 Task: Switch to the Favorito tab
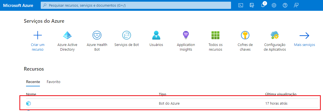coord(53,82)
